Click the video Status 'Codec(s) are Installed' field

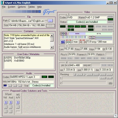87,22
